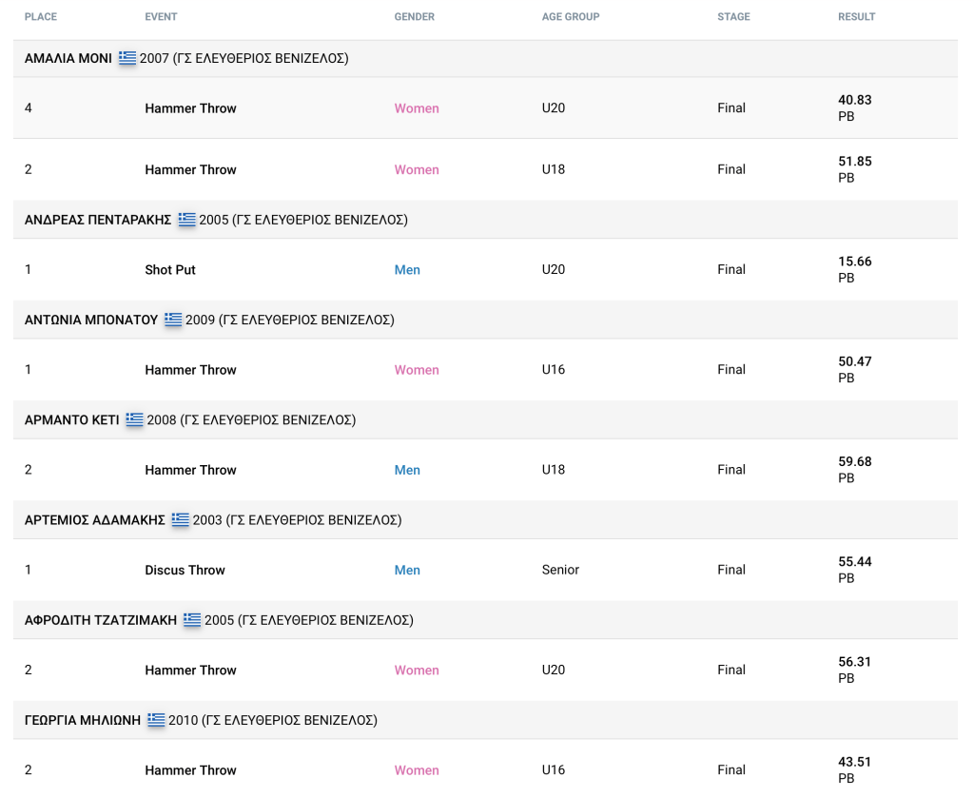Click Greek flag beside ΑΝΤΩΝΙΑ ΜΠΟΝΑΤΟΥ
The image size is (974, 797).
pyautogui.click(x=173, y=320)
